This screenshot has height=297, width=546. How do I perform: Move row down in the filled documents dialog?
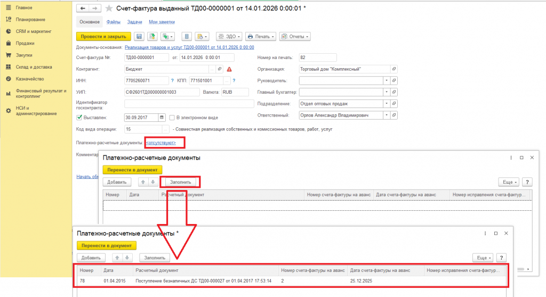coord(127,258)
